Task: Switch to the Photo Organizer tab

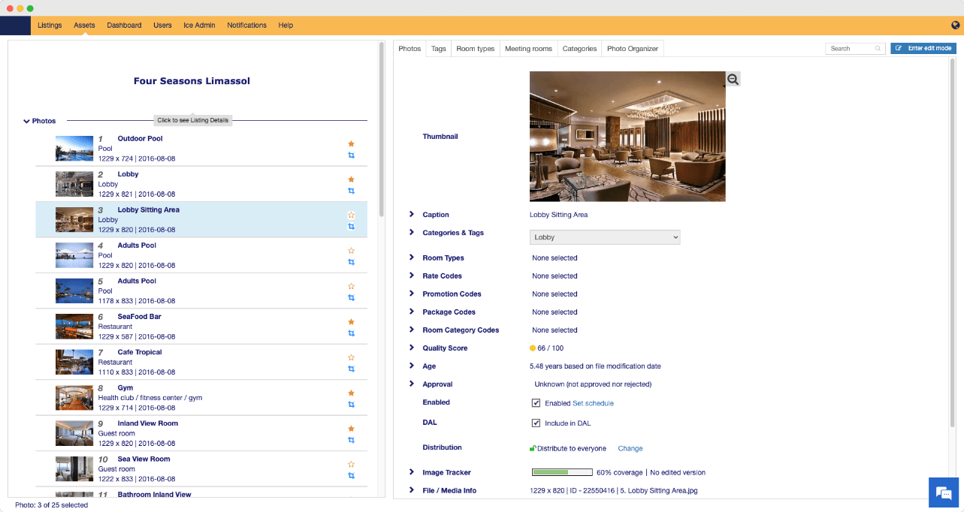Action: 633,49
